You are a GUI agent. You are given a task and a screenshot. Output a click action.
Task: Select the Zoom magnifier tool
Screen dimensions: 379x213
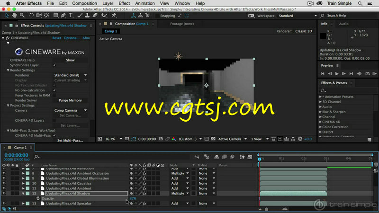(22, 16)
